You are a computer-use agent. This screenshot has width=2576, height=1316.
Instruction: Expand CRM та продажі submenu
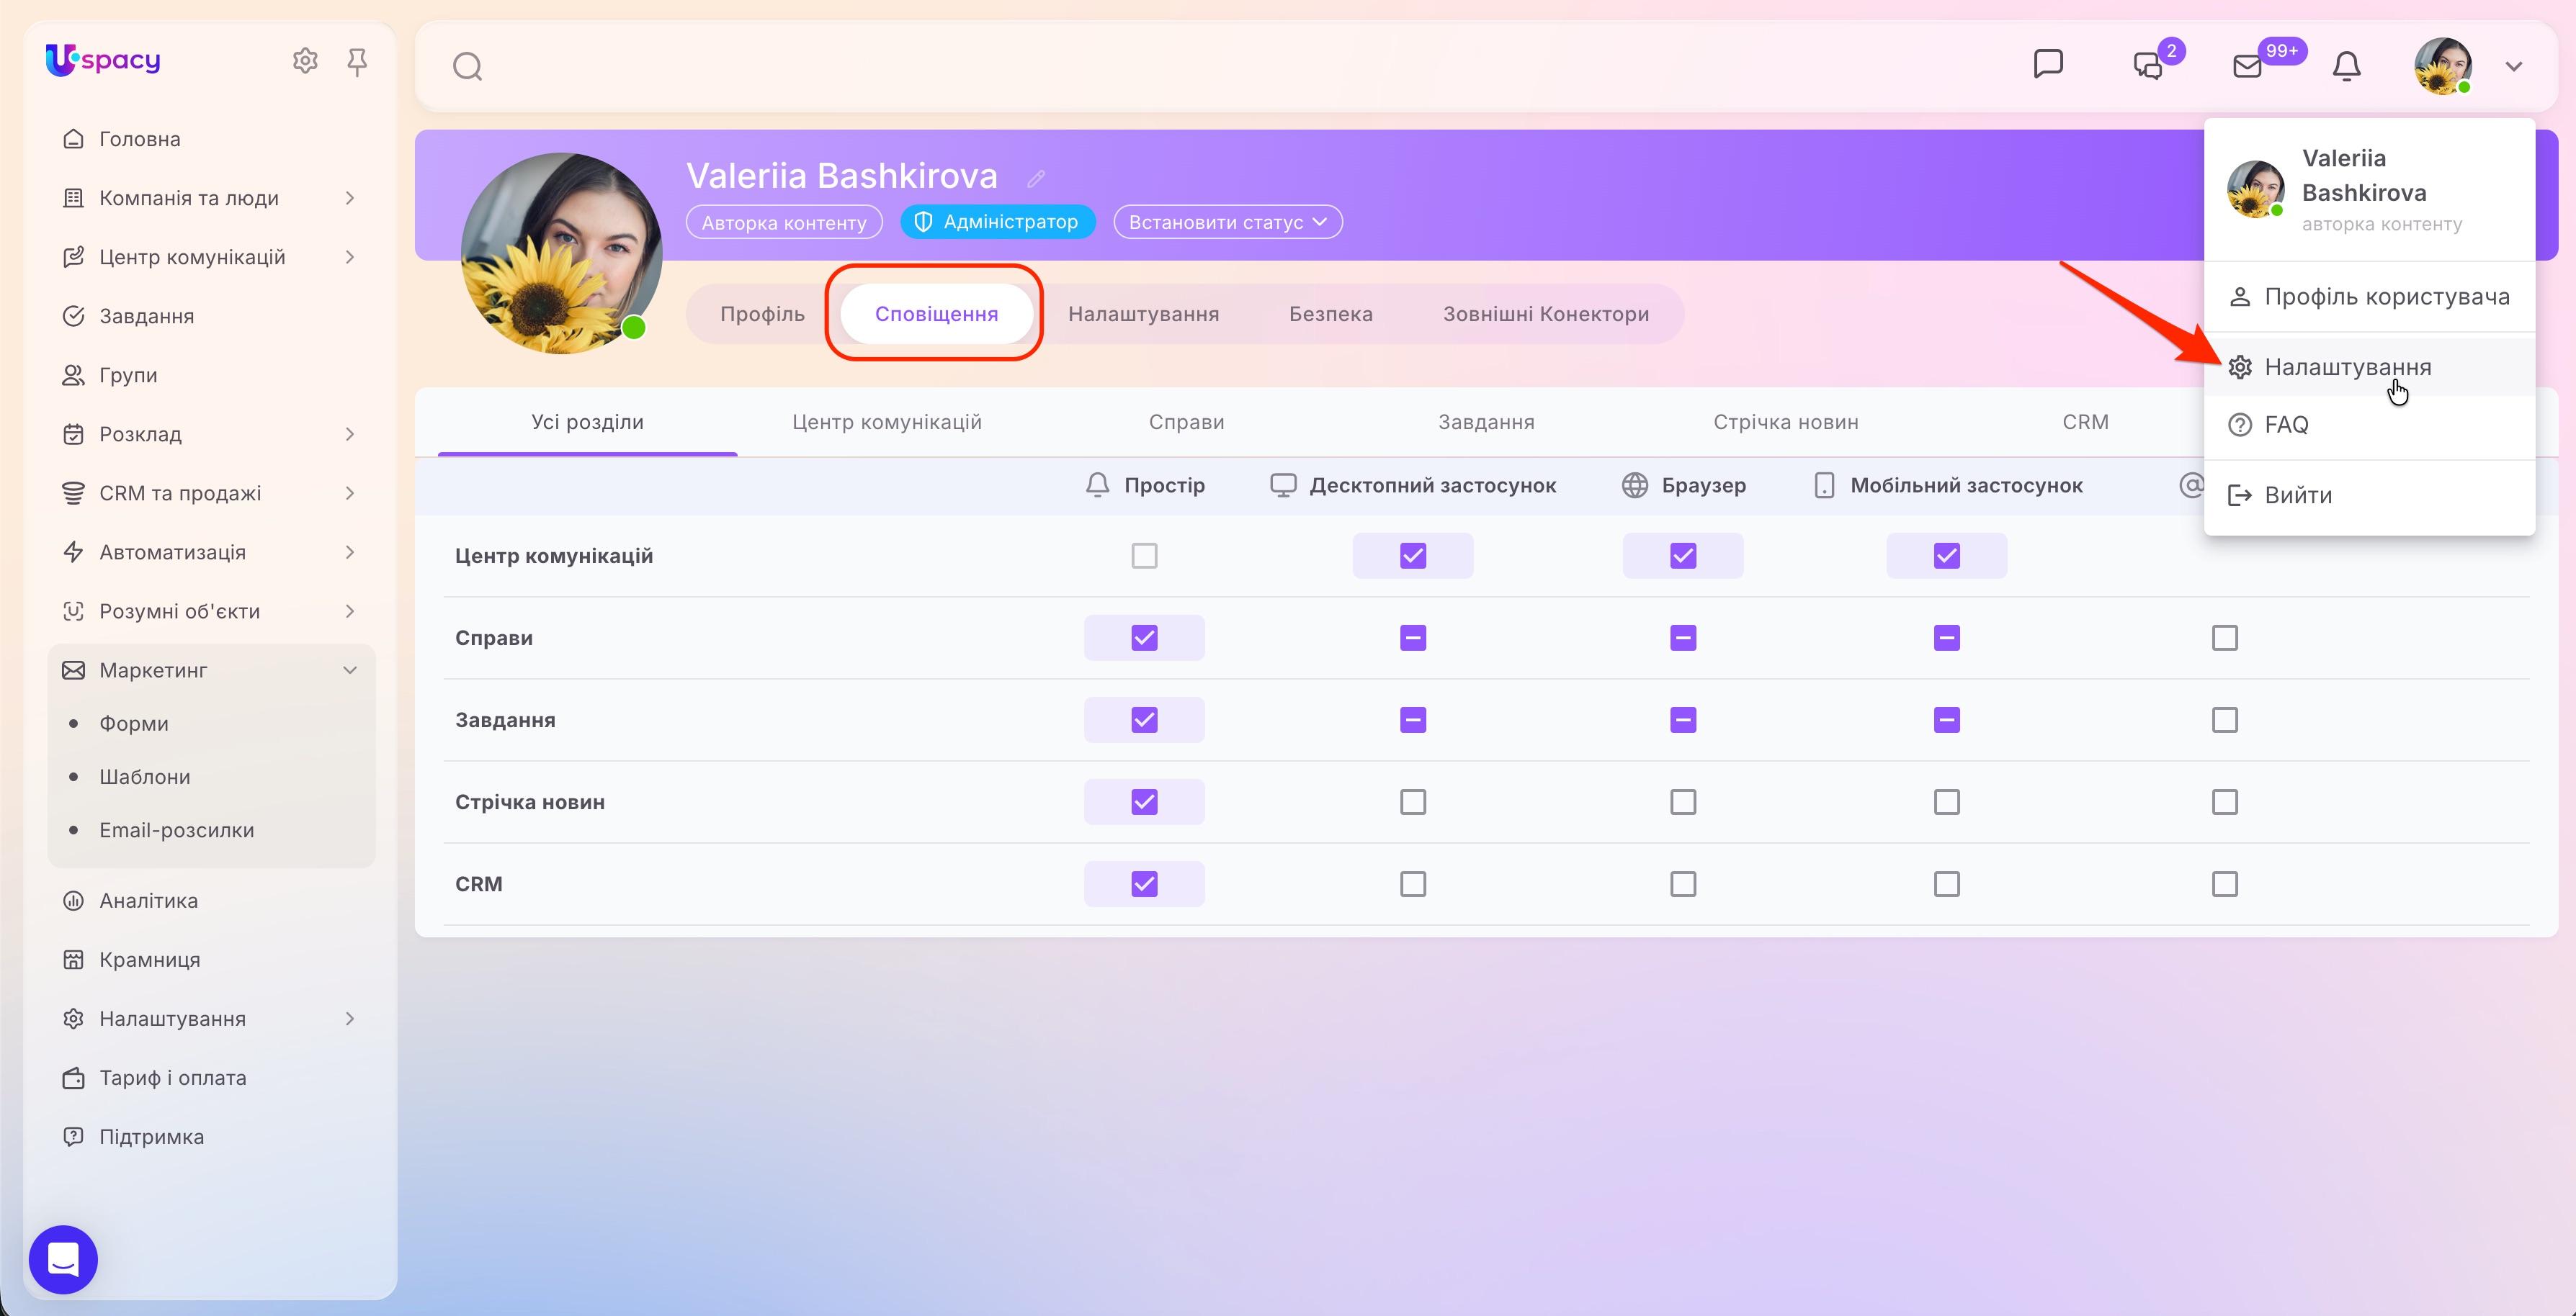tap(349, 492)
